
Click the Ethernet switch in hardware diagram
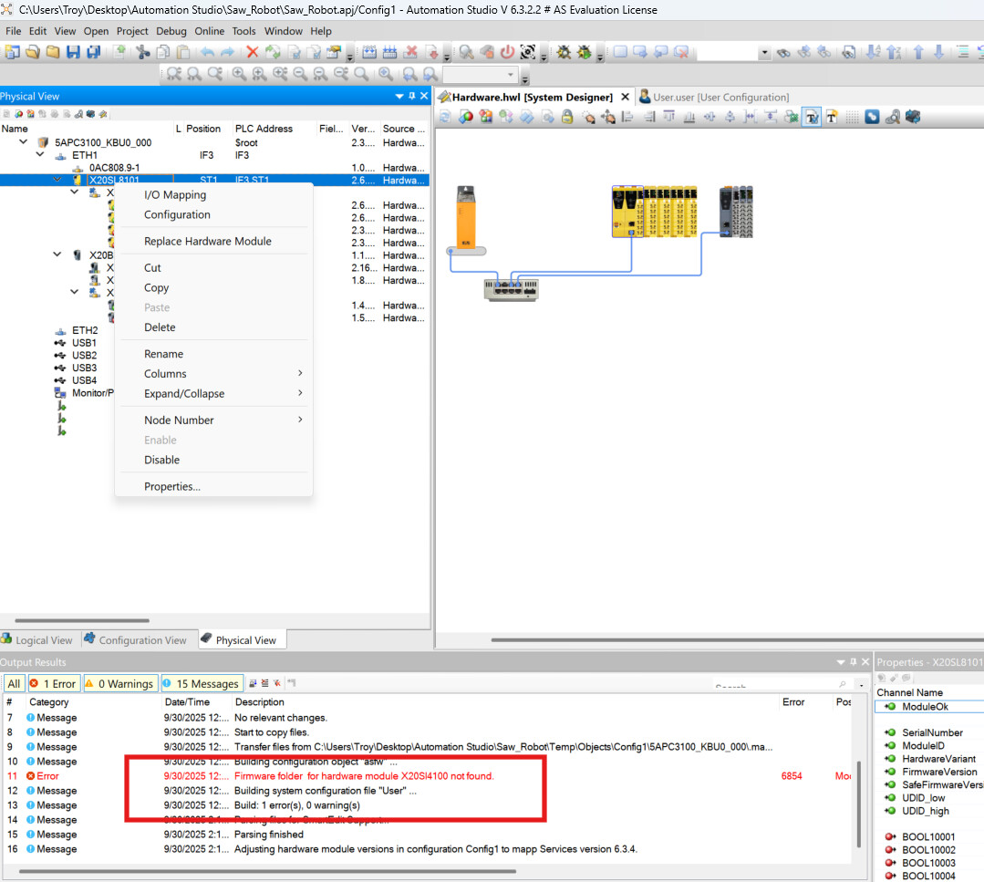click(x=511, y=289)
